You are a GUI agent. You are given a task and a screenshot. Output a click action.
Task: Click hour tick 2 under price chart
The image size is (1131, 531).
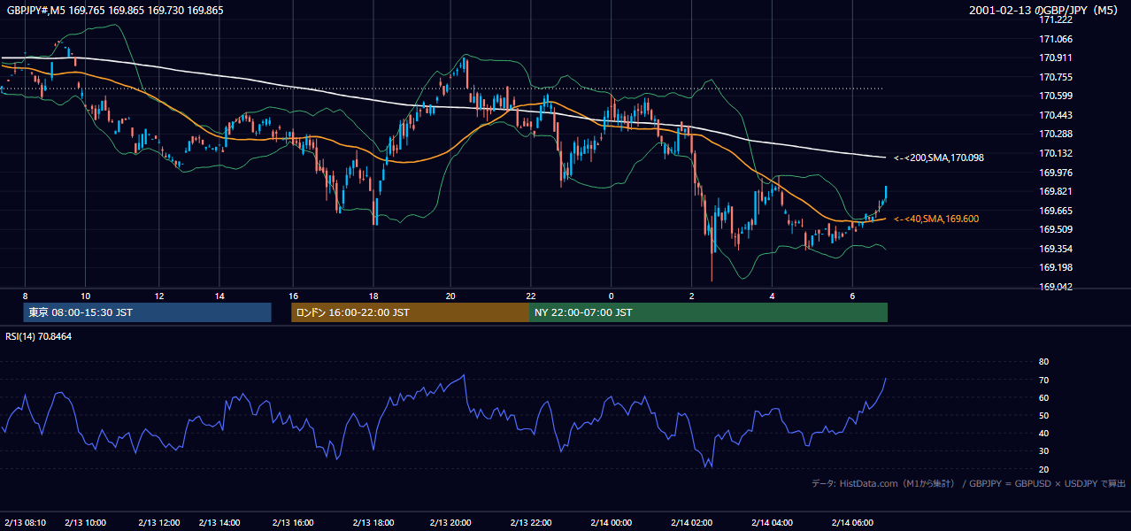coord(691,296)
